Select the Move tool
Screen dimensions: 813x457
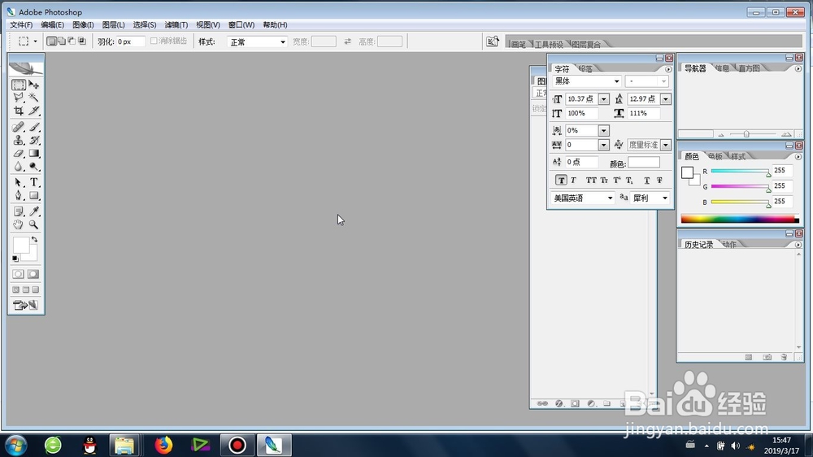(33, 85)
